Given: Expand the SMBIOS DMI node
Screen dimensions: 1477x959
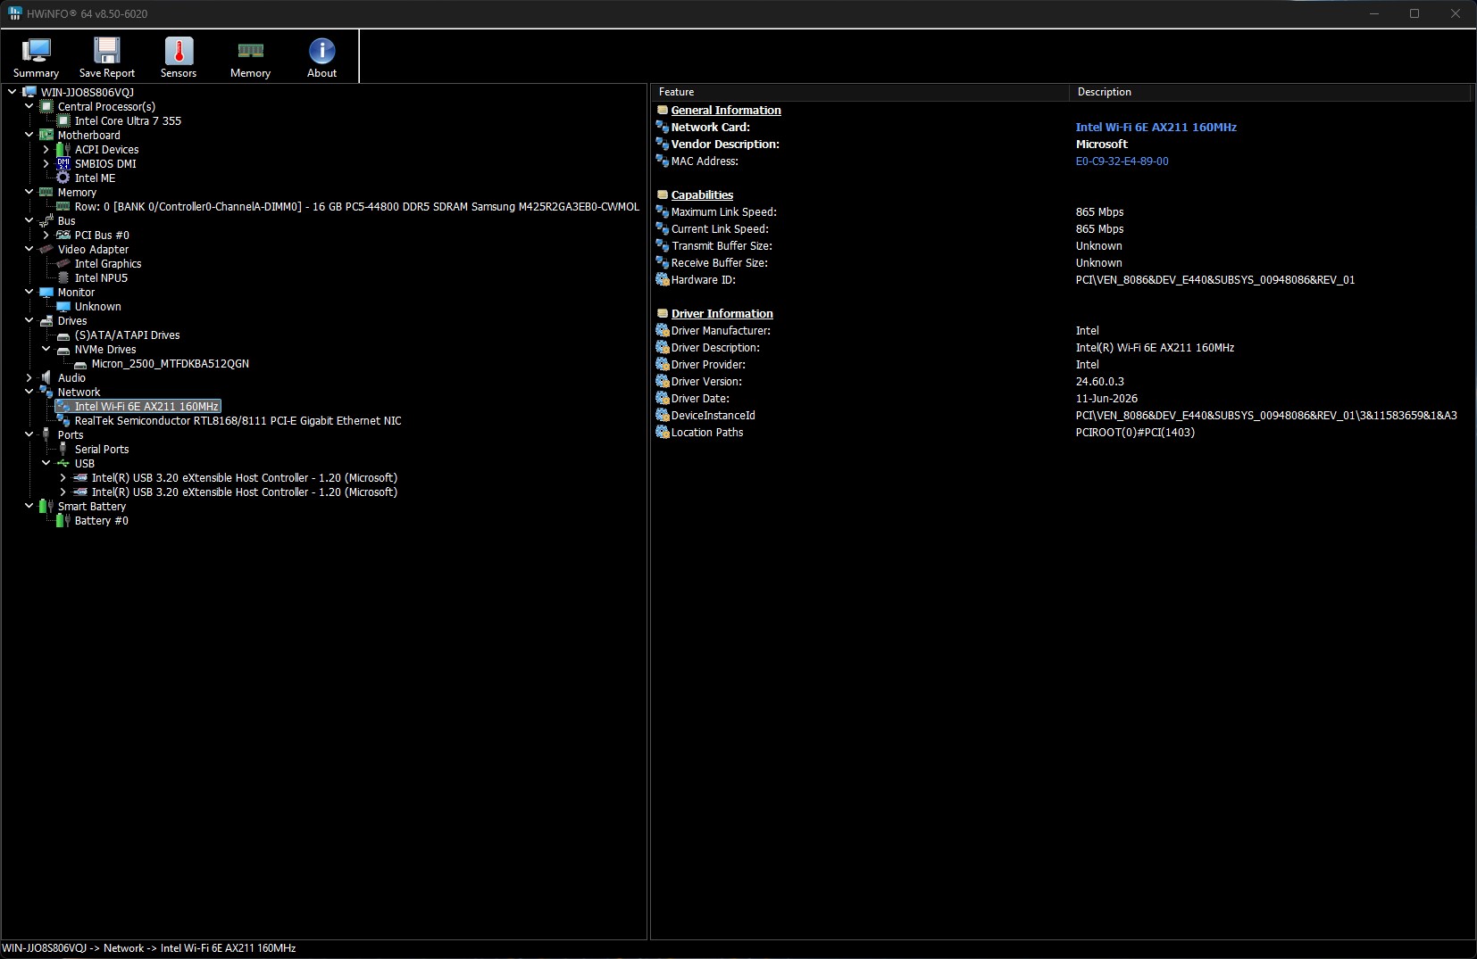Looking at the screenshot, I should coord(46,163).
